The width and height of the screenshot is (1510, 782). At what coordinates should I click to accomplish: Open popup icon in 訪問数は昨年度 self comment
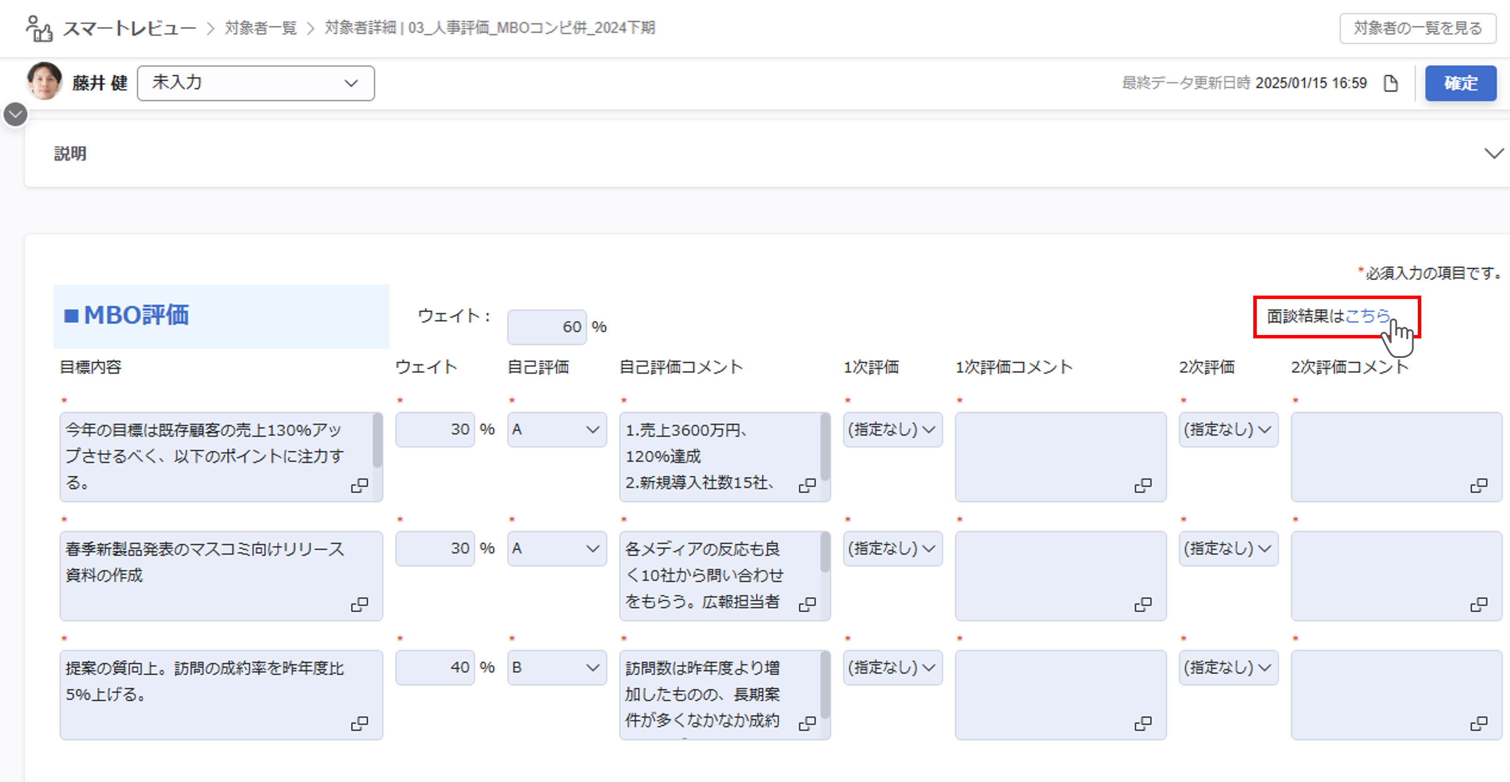coord(807,724)
